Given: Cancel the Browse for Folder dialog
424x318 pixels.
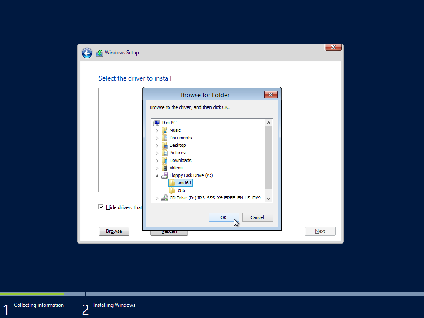Looking at the screenshot, I should point(257,217).
